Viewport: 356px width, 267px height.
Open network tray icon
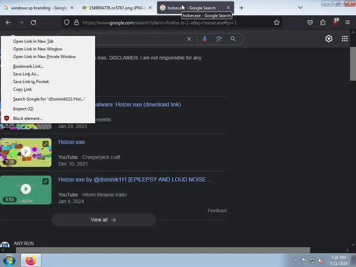(x=313, y=261)
